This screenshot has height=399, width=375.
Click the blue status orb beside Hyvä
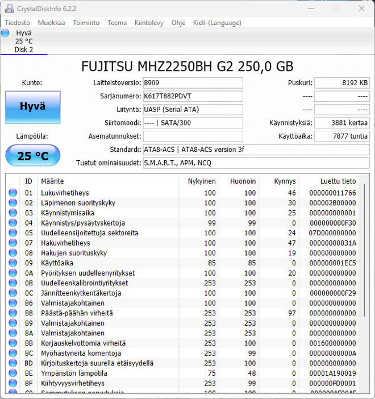pyautogui.click(x=5, y=33)
